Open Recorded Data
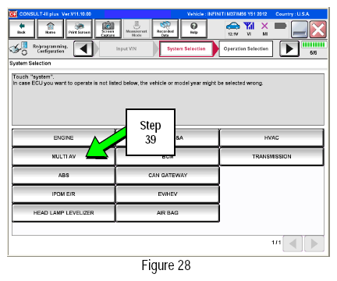 click(x=165, y=28)
